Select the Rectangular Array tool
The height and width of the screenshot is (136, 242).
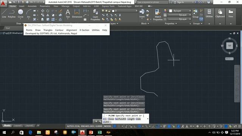point(53,19)
